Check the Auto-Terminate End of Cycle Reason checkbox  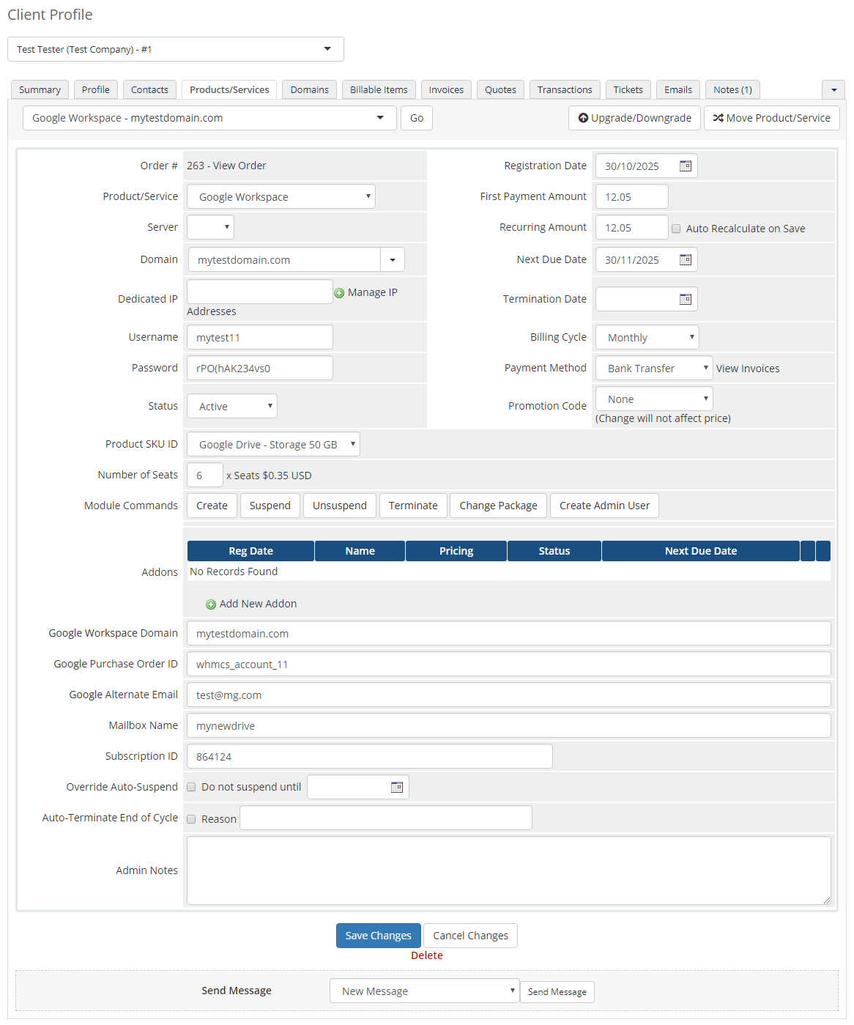coord(191,818)
